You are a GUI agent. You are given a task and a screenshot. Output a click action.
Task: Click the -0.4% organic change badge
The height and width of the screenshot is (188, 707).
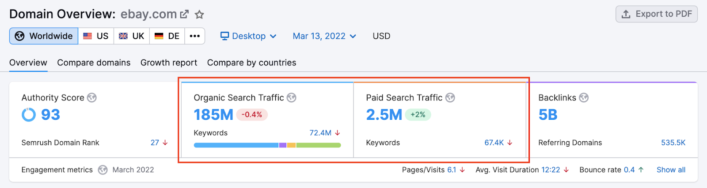point(252,114)
